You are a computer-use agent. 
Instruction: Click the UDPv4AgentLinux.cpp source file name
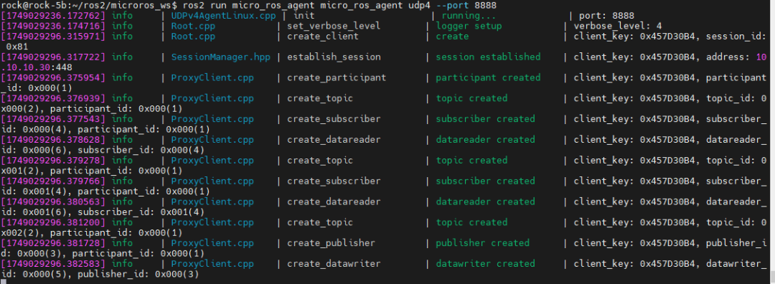click(x=223, y=15)
